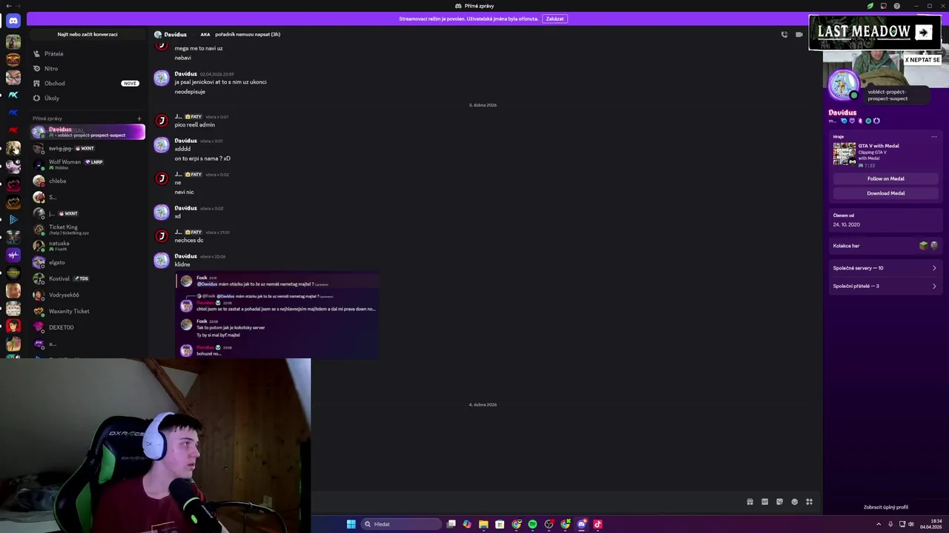949x533 pixels.
Task: Open Zobrazit úplný profil link
Action: tap(885, 507)
